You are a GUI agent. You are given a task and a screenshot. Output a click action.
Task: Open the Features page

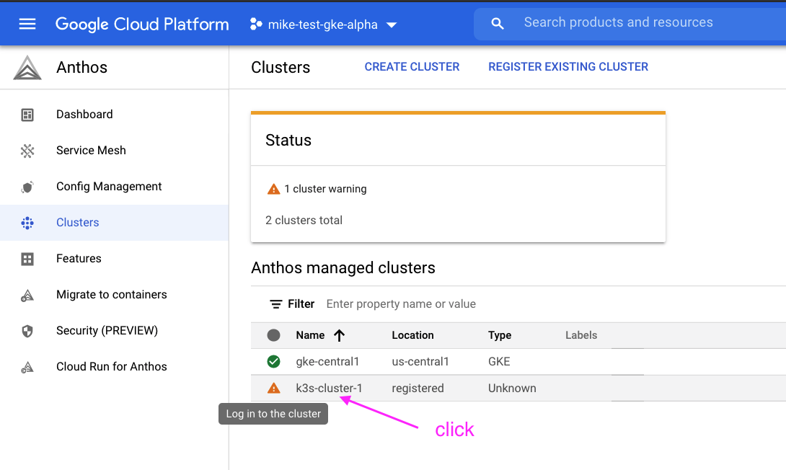(79, 259)
